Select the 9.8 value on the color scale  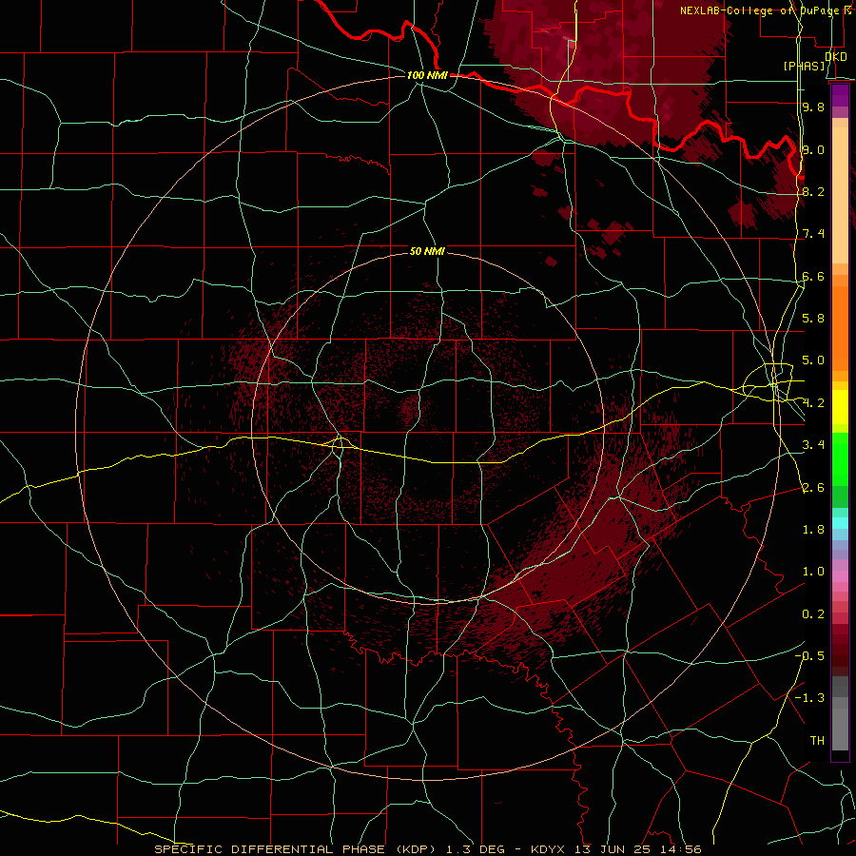click(813, 107)
